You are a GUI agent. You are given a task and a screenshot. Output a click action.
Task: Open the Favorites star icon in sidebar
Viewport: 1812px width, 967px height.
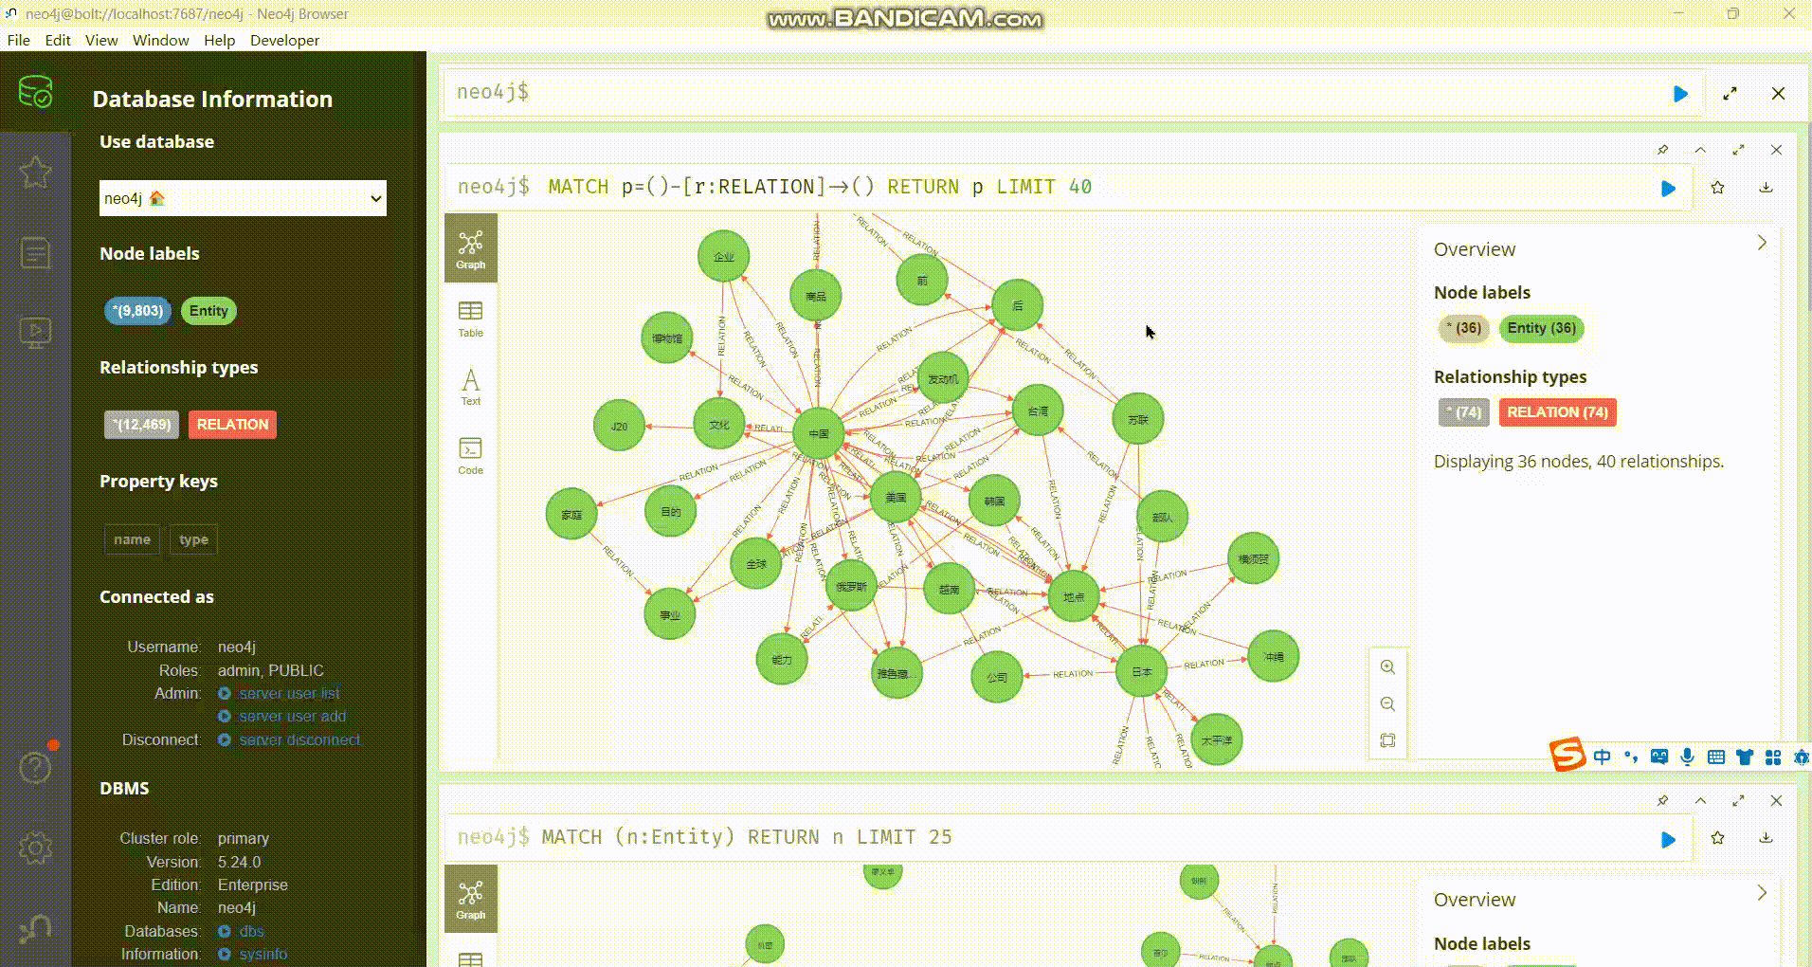(35, 173)
